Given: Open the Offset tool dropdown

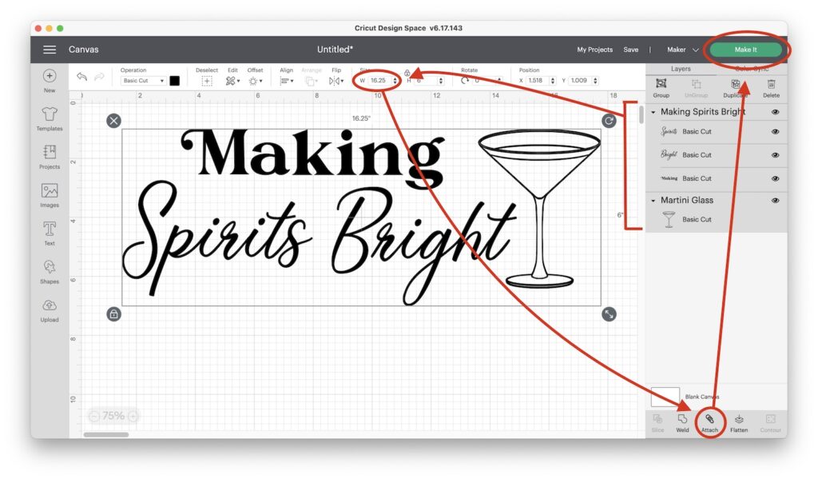Looking at the screenshot, I should pos(255,81).
